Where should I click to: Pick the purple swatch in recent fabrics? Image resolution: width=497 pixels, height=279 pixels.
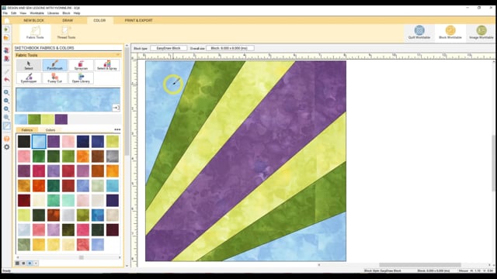coord(61,119)
